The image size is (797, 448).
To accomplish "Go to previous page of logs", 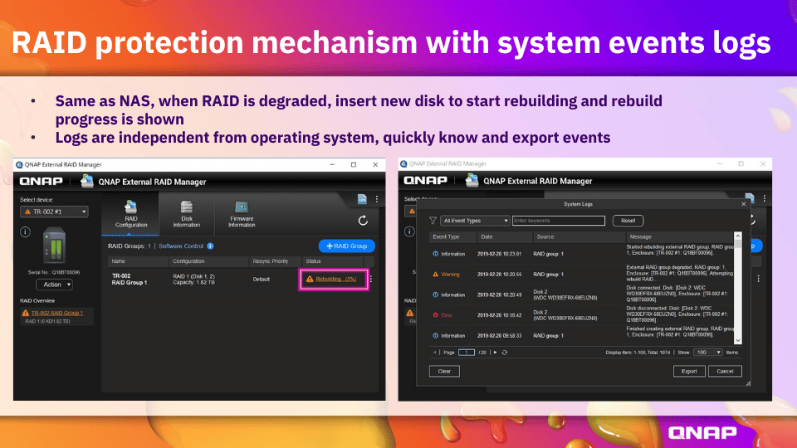I will pyautogui.click(x=434, y=352).
